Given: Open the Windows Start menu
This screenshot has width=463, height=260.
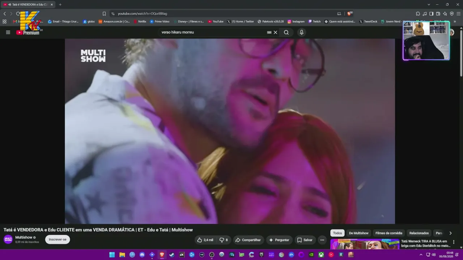Looking at the screenshot, I should point(112,255).
